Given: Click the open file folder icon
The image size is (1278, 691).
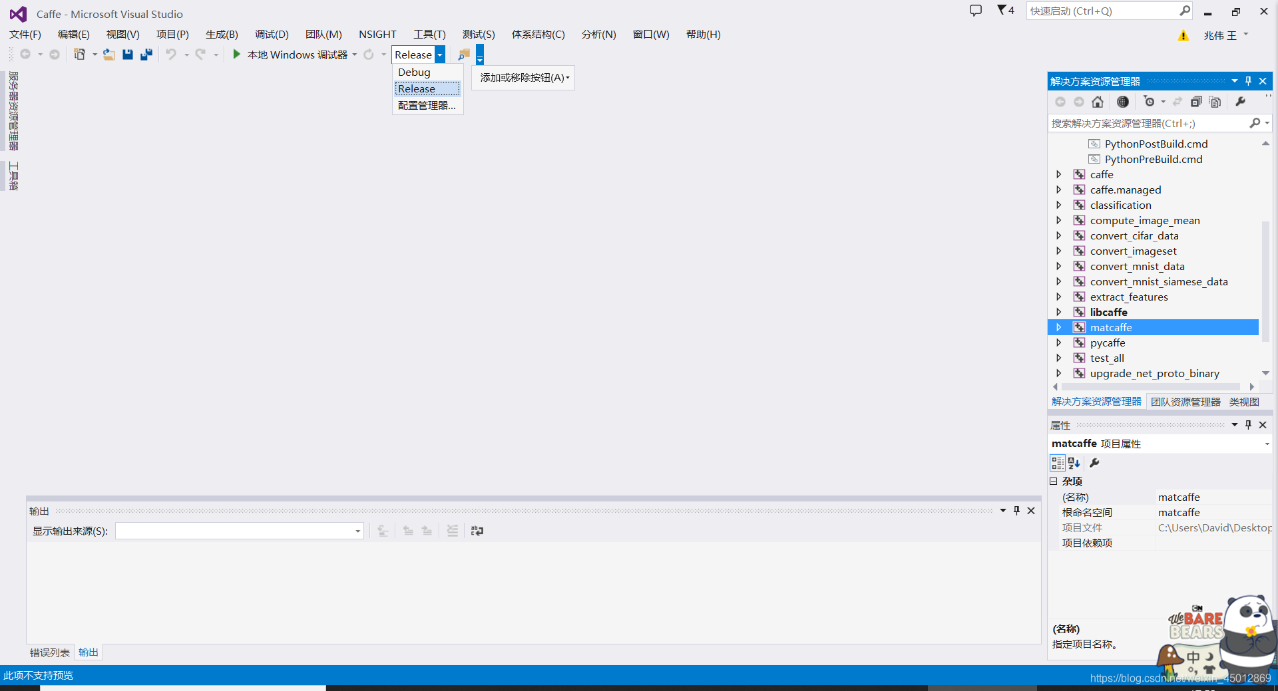Looking at the screenshot, I should (x=108, y=55).
